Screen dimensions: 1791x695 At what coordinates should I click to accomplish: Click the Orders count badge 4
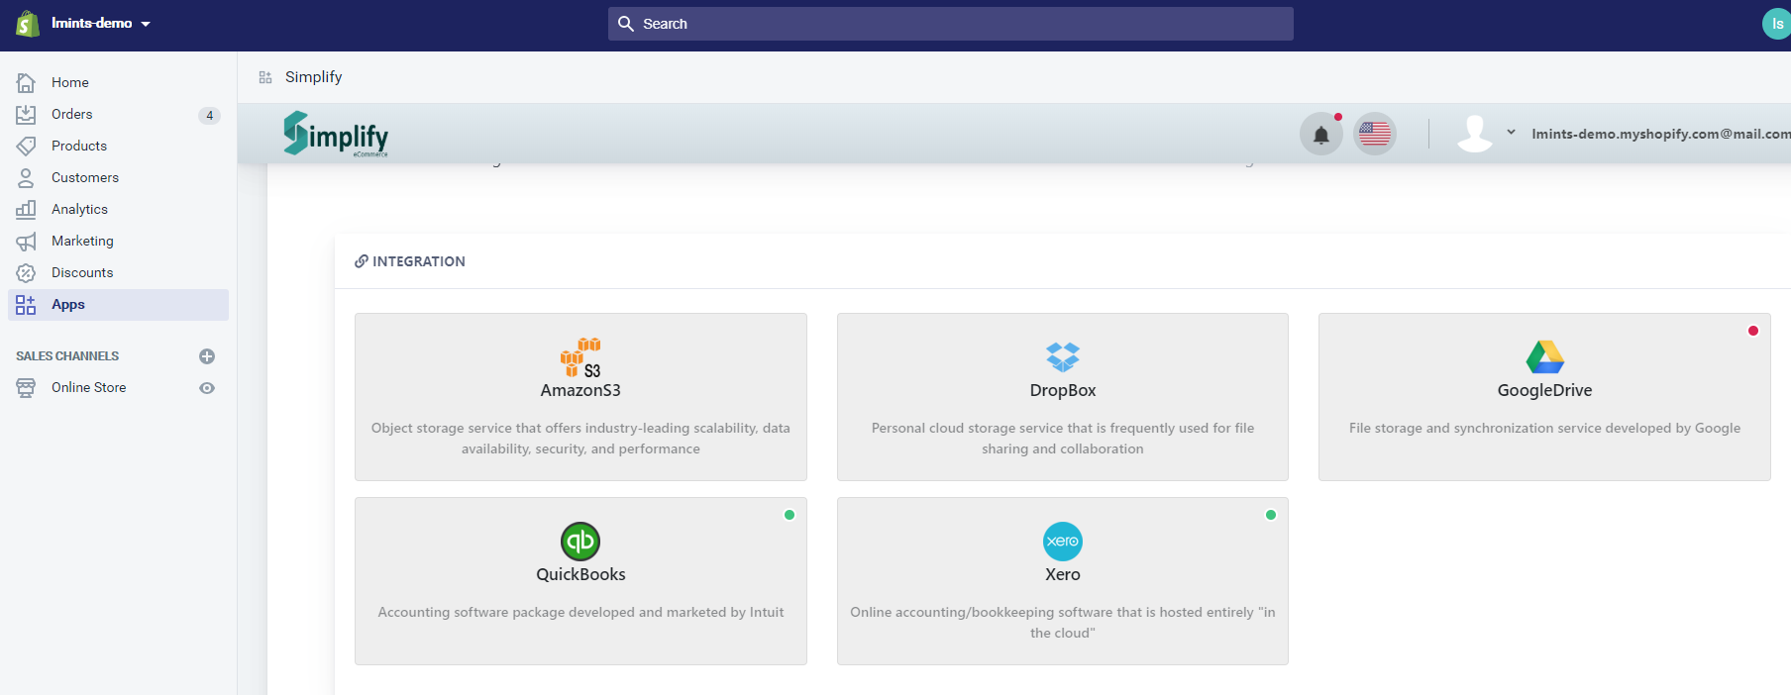click(209, 115)
